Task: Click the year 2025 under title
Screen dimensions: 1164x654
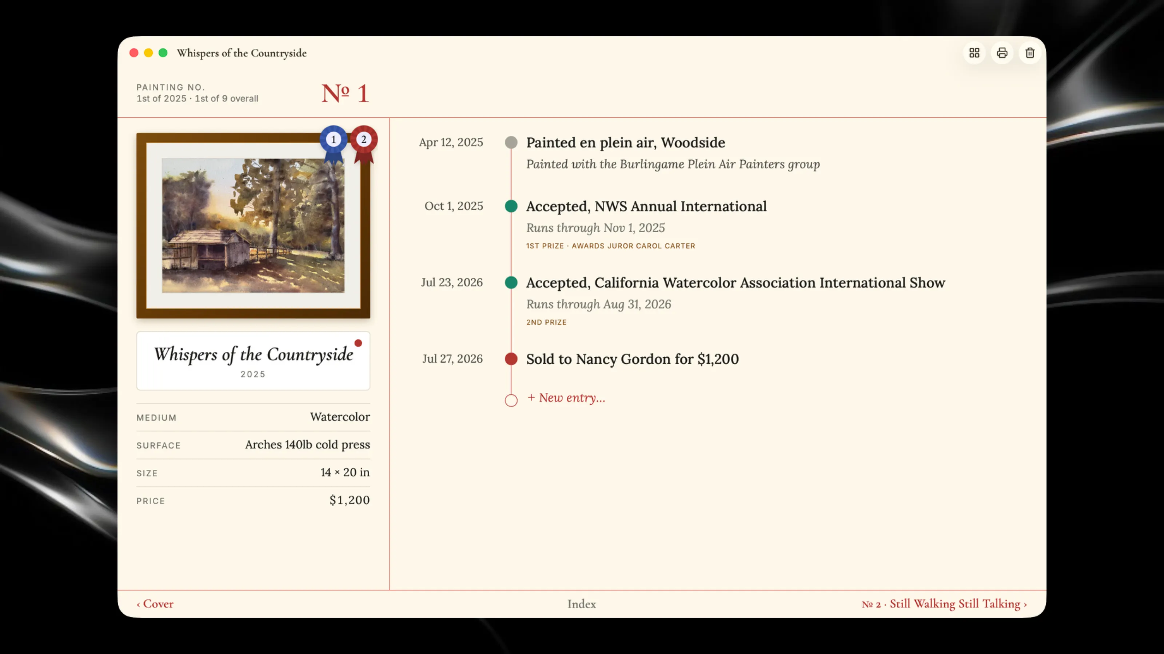Action: (253, 374)
